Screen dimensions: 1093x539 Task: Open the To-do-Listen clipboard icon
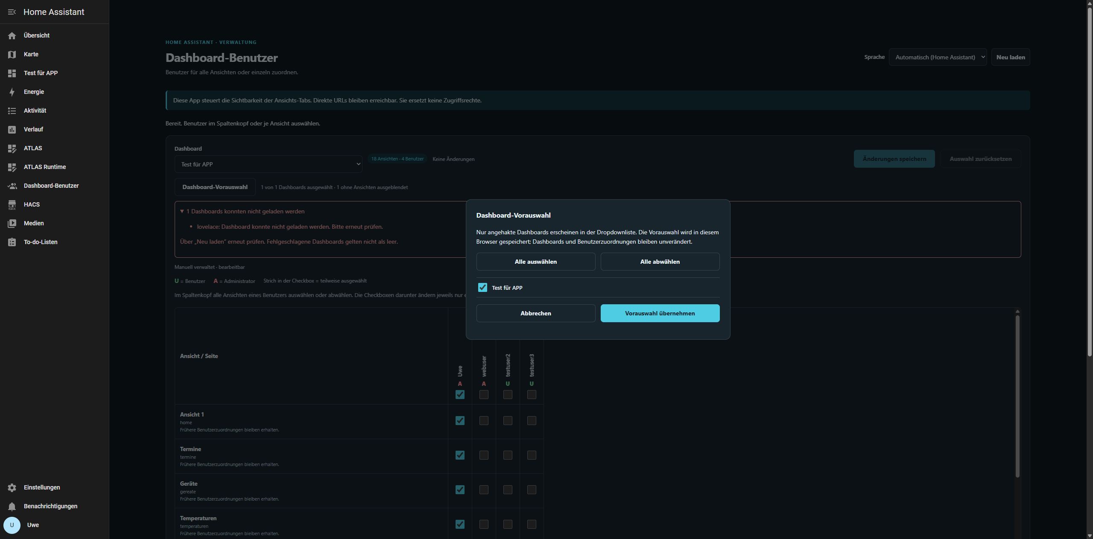(x=12, y=242)
